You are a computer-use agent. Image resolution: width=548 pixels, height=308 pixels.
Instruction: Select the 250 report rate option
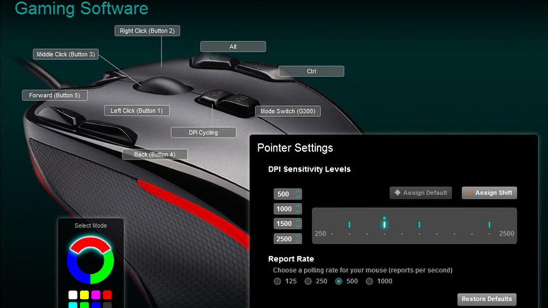coord(308,282)
